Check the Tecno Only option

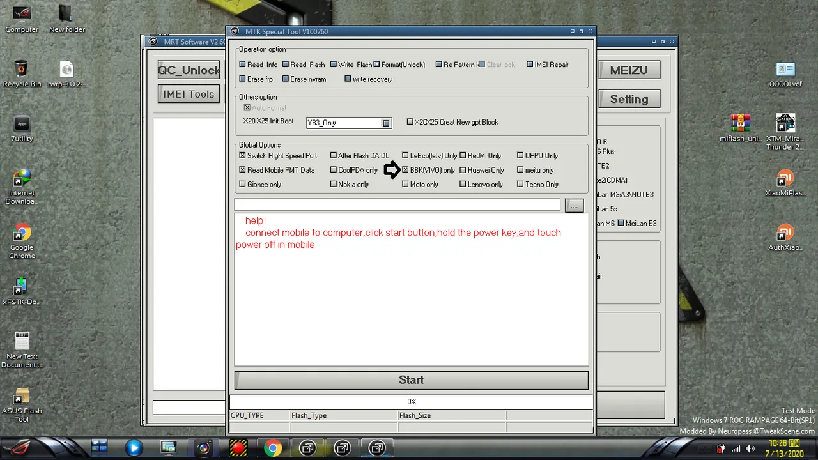(x=520, y=185)
